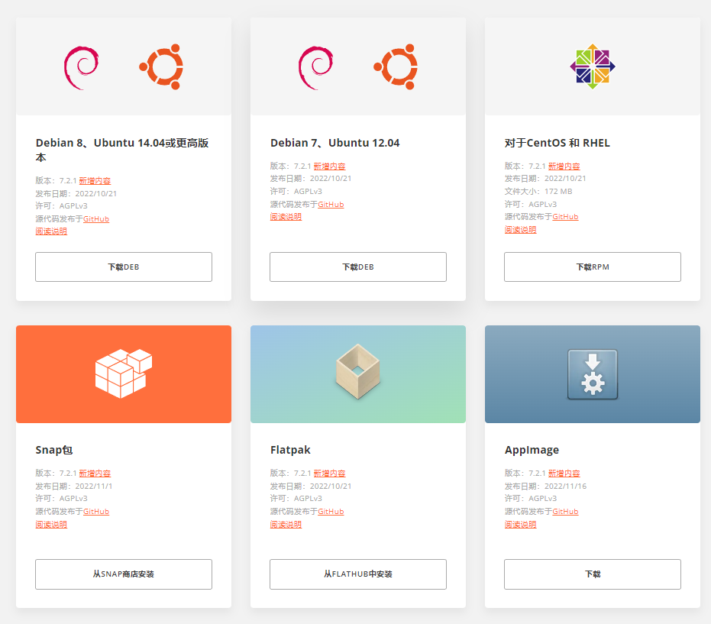Open 新增内容 link in Snap card
Image resolution: width=711 pixels, height=624 pixels.
95,473
